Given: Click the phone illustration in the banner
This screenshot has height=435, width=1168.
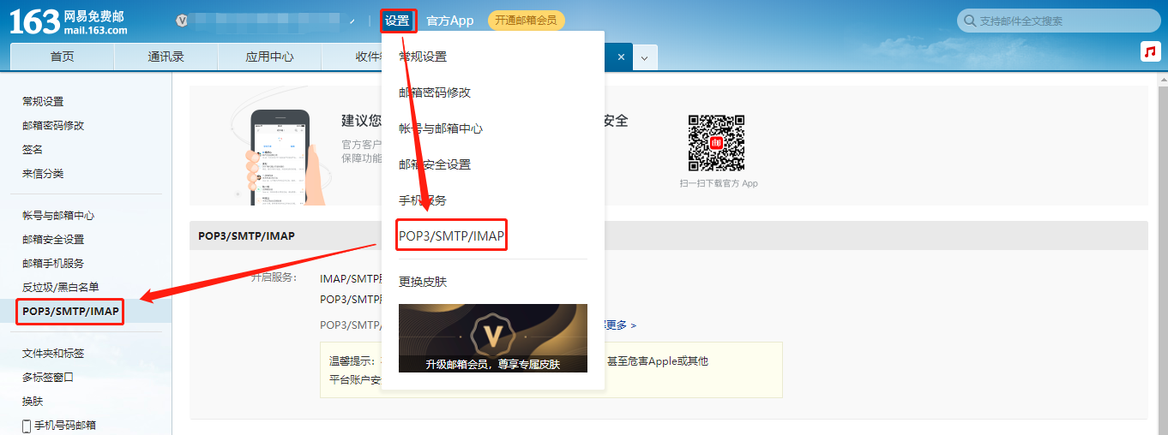Looking at the screenshot, I should click(279, 157).
